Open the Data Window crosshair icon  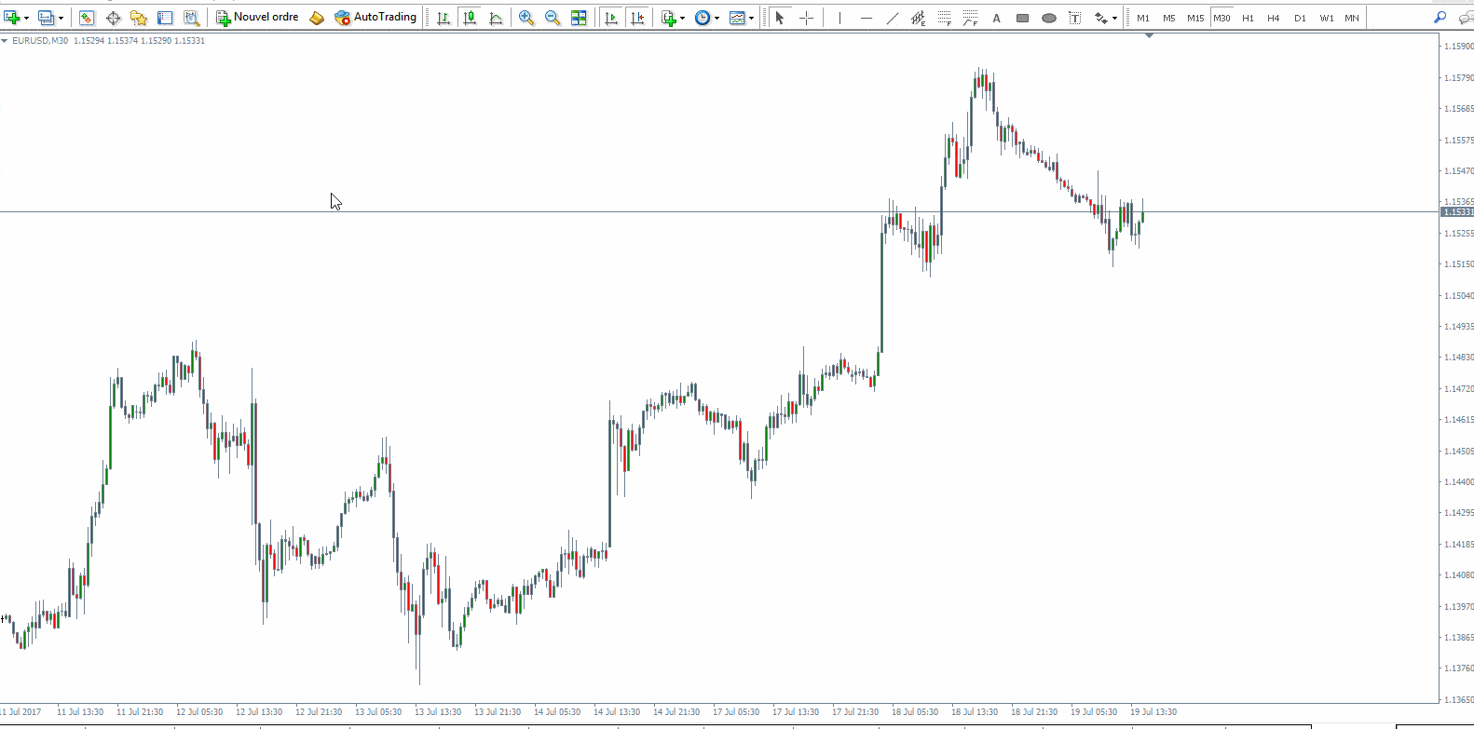113,18
